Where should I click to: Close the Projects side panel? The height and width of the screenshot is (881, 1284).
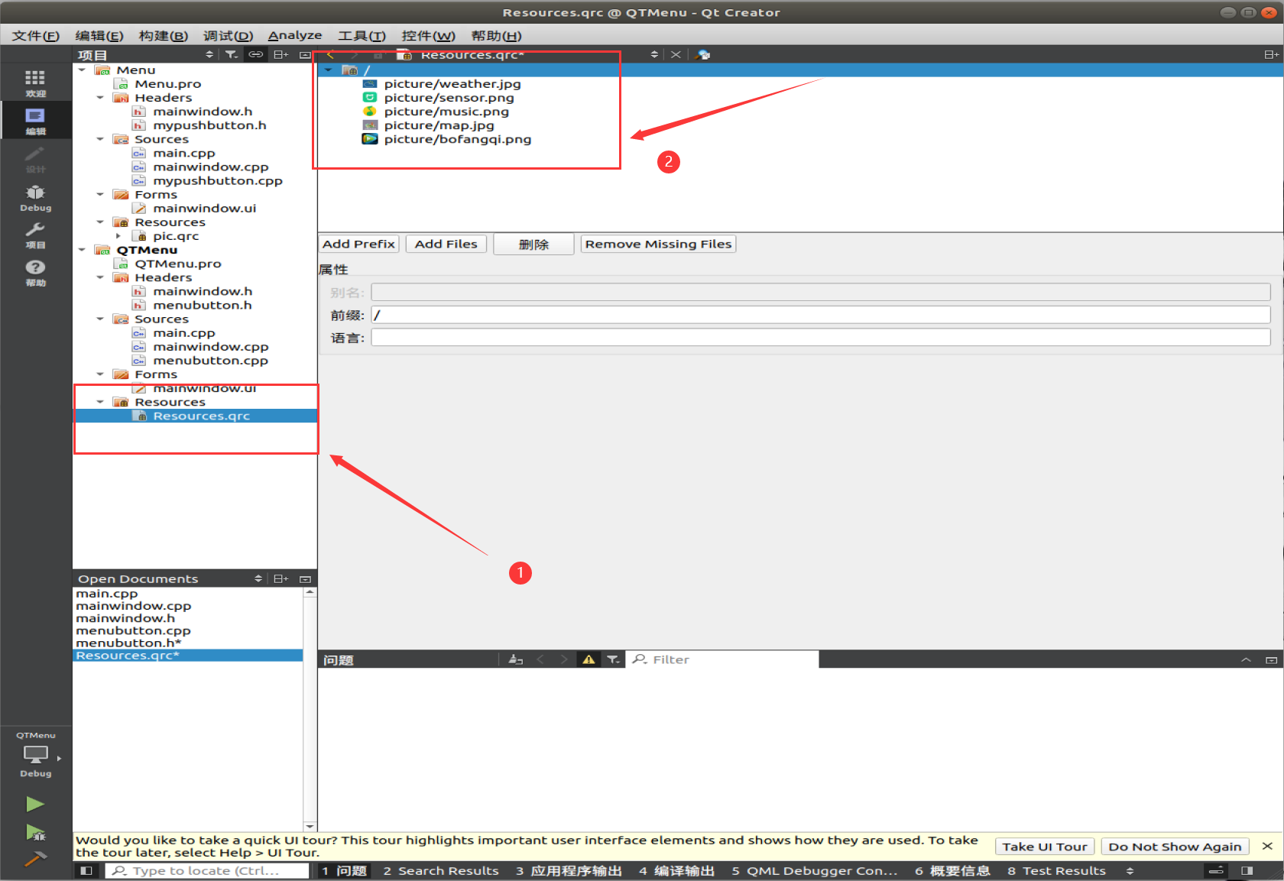[x=305, y=55]
